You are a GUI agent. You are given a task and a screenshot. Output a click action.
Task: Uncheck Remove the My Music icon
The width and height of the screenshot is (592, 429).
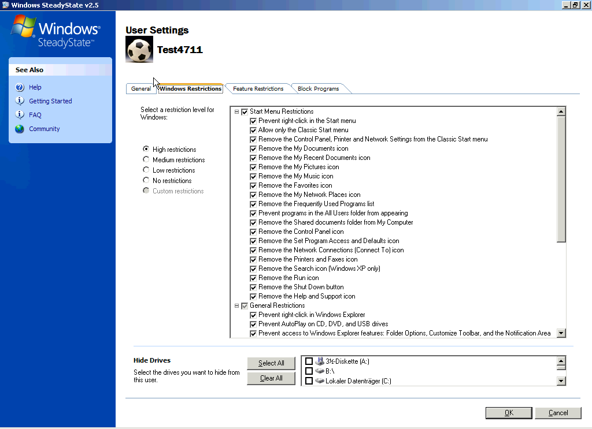pyautogui.click(x=253, y=177)
